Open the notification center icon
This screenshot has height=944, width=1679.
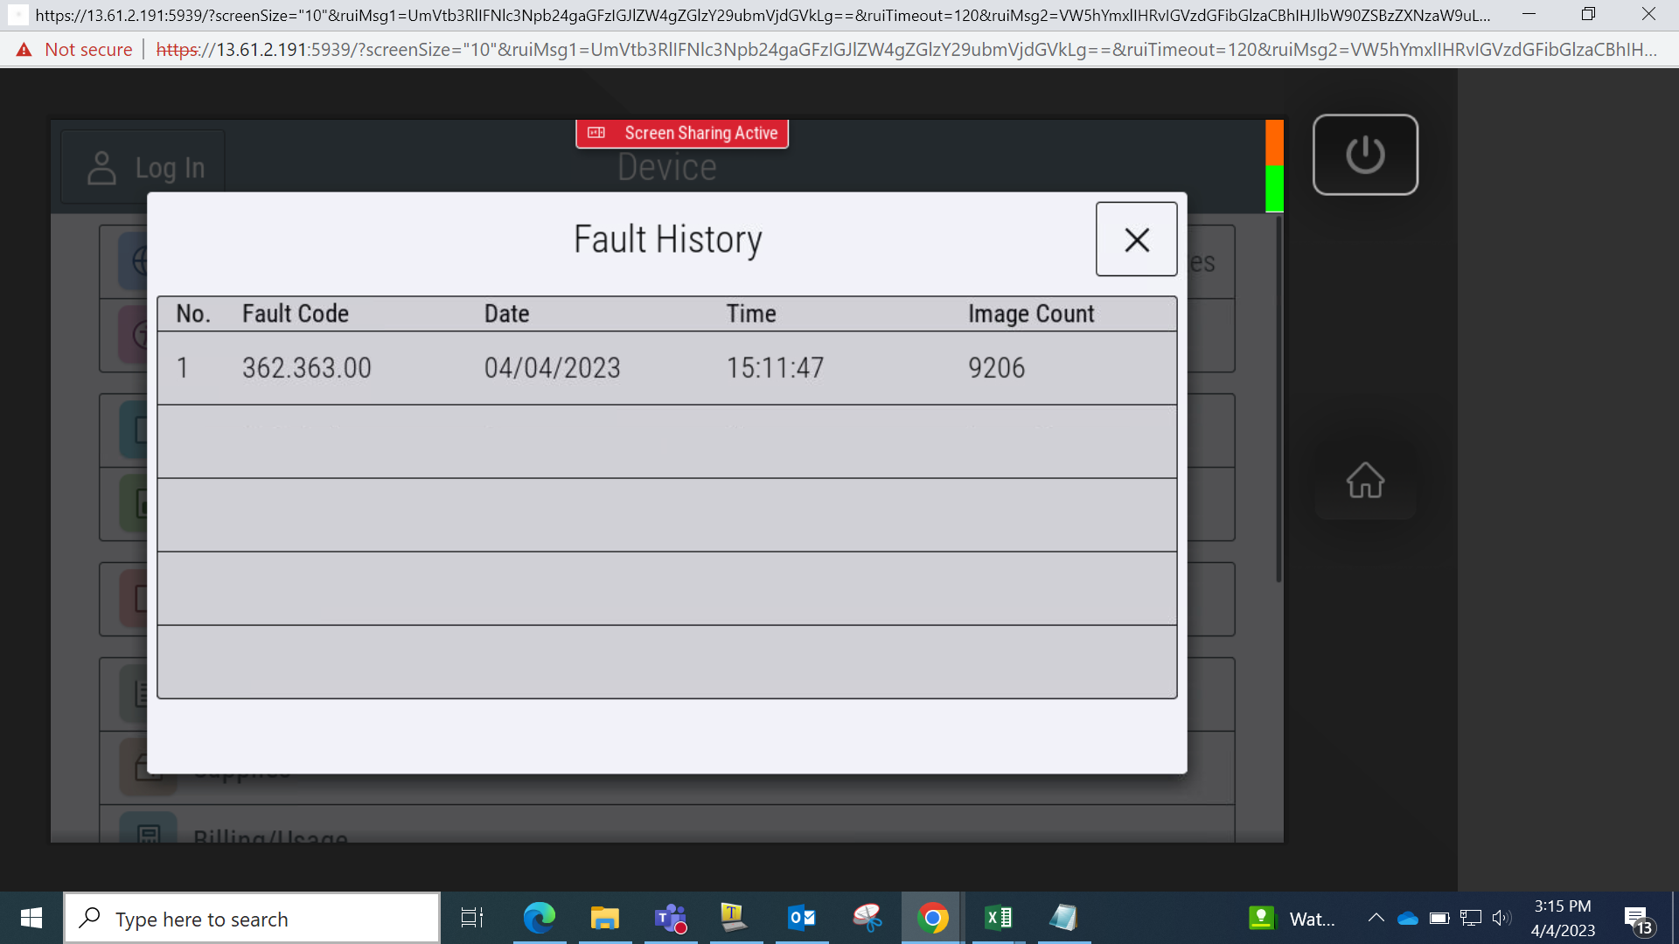coord(1639,919)
